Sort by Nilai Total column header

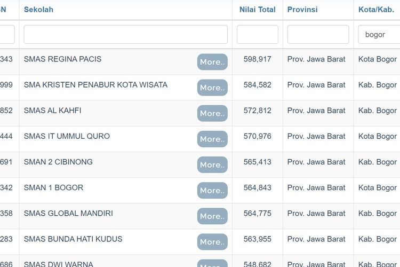coord(257,10)
